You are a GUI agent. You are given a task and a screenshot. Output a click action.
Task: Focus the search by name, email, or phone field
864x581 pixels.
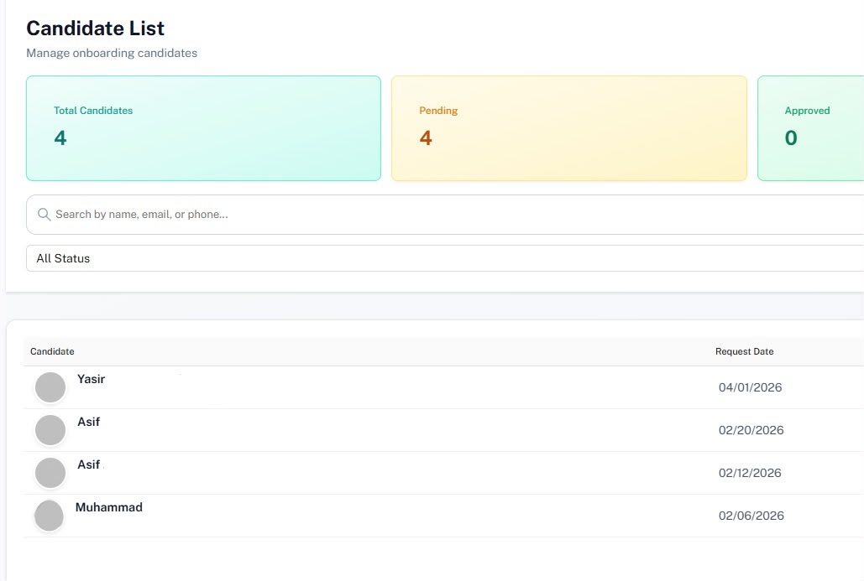[x=445, y=215]
